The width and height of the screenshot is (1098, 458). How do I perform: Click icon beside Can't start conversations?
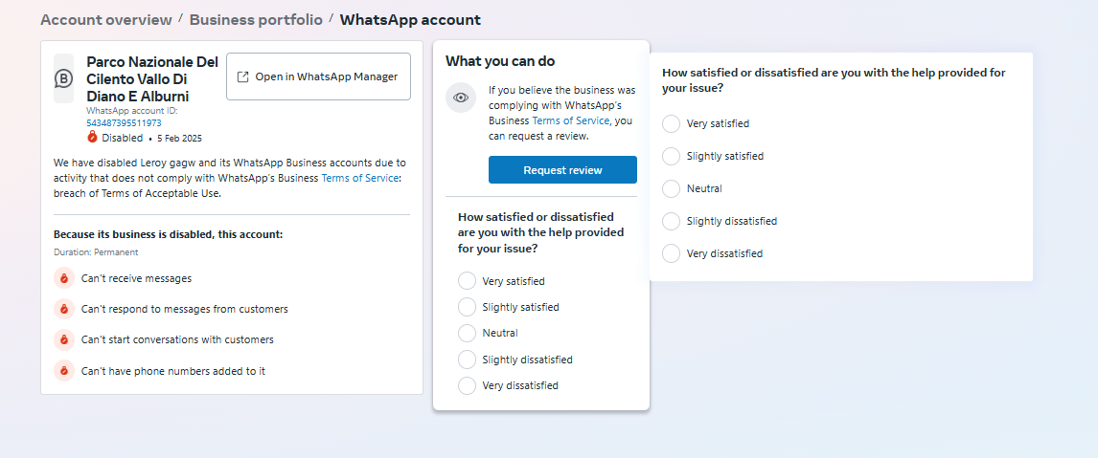[64, 339]
